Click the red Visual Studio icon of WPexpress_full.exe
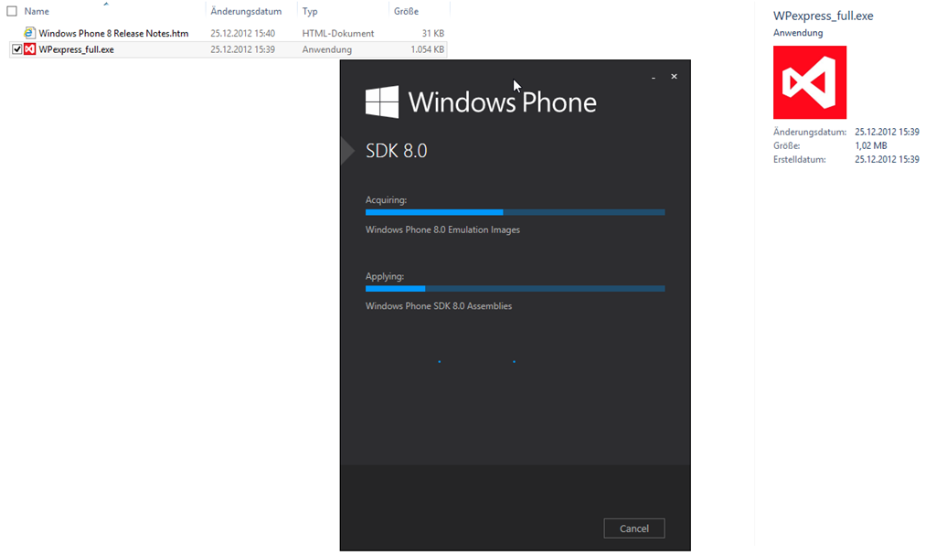The image size is (936, 555). tap(29, 49)
